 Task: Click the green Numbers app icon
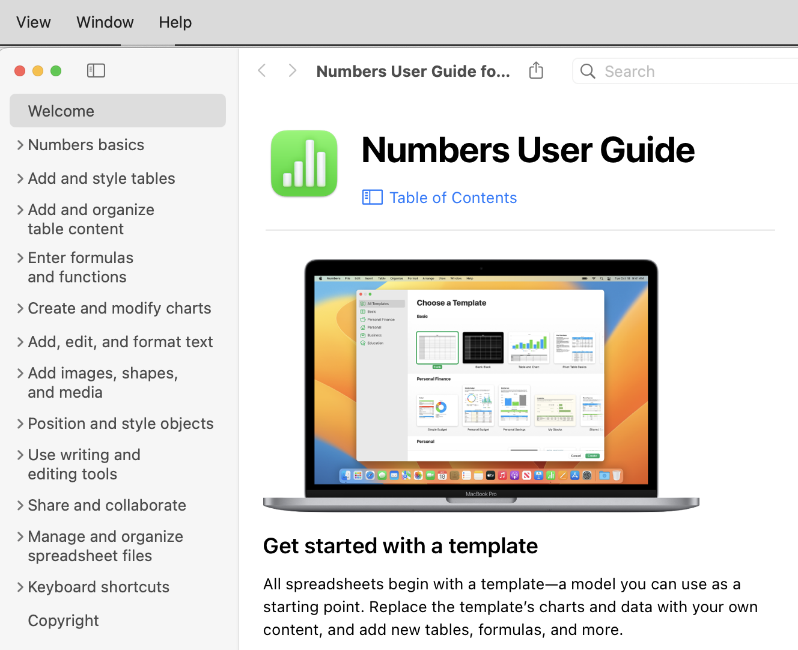click(304, 163)
